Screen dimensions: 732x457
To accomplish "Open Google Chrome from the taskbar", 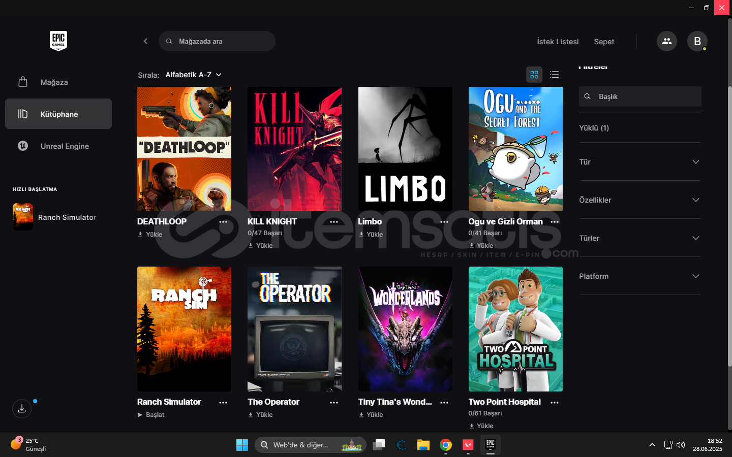I will (445, 445).
